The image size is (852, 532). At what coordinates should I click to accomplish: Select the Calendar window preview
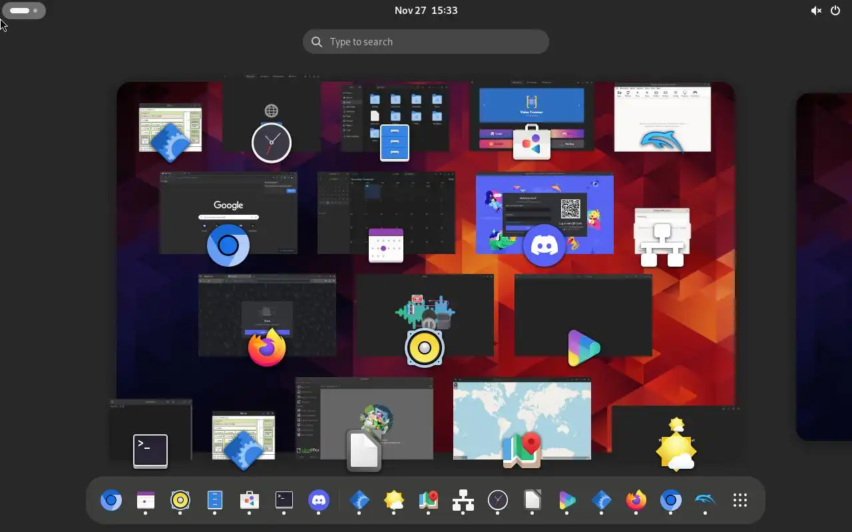point(386,213)
